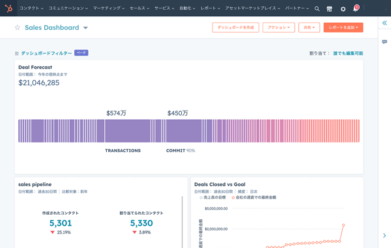Click the HubSpot sprocket logo

(x=8, y=8)
